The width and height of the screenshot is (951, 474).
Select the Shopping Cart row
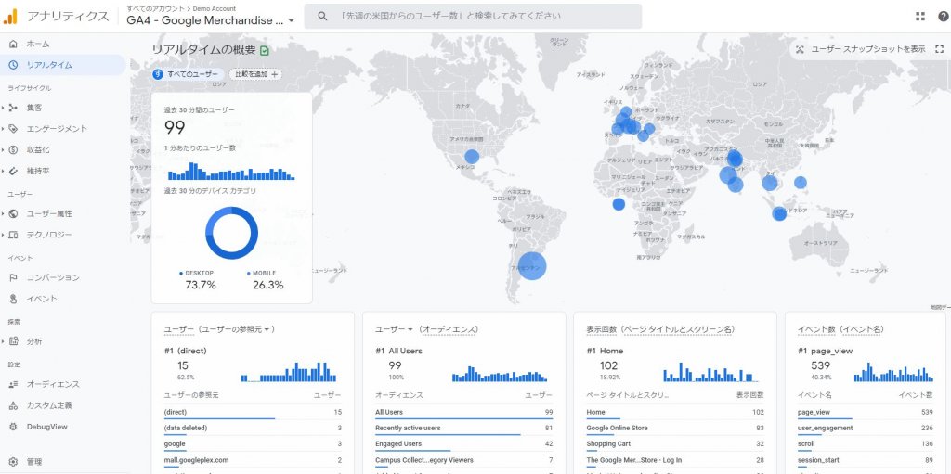pos(675,443)
